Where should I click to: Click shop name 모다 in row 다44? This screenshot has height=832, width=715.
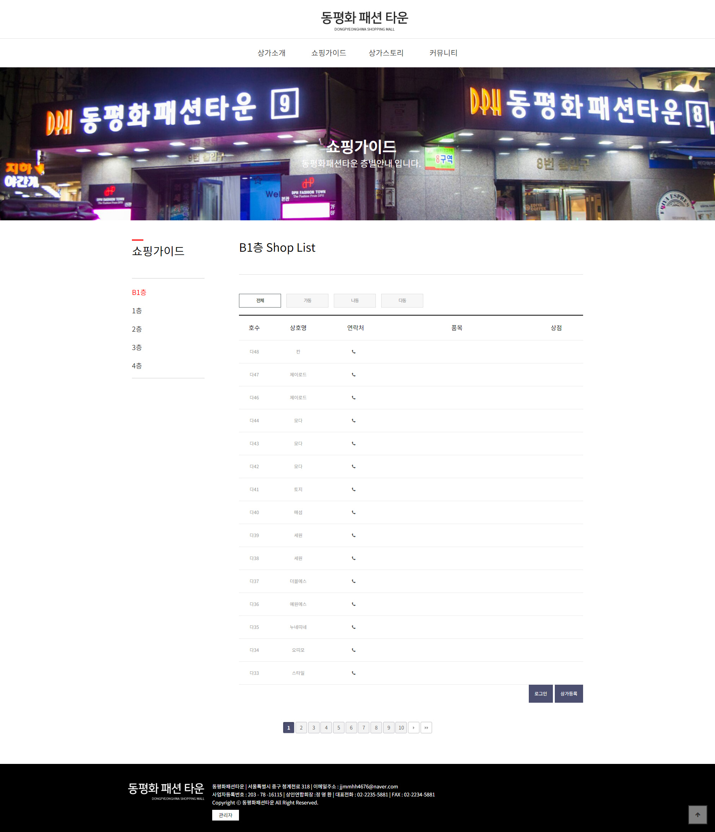(298, 420)
